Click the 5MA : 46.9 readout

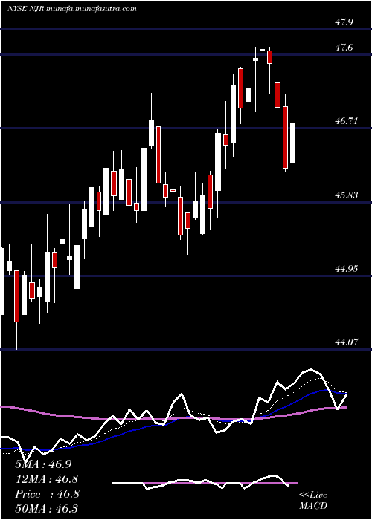click(x=43, y=464)
